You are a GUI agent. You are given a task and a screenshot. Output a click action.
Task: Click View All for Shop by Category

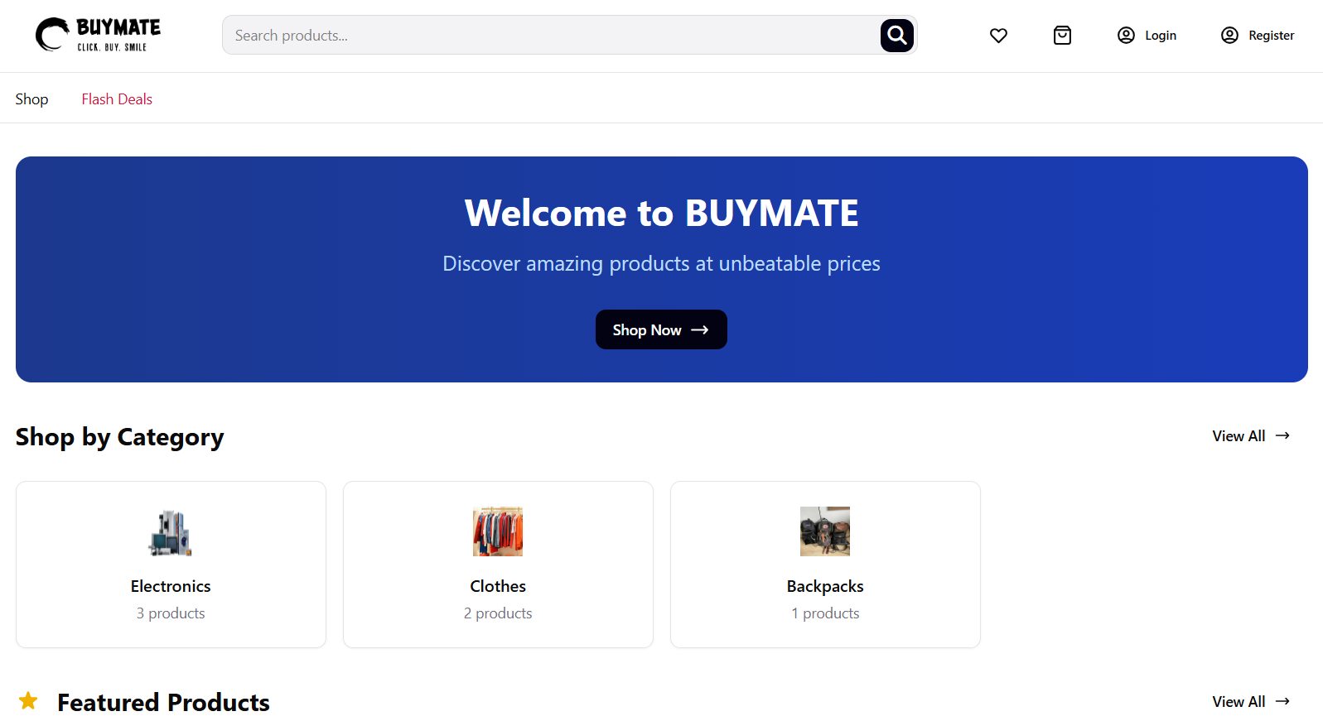pos(1251,436)
